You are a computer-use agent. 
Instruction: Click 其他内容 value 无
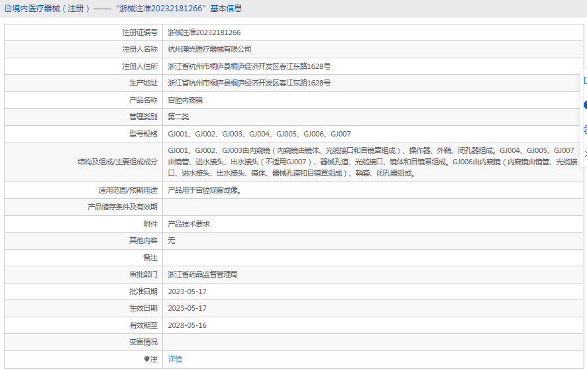coord(171,240)
